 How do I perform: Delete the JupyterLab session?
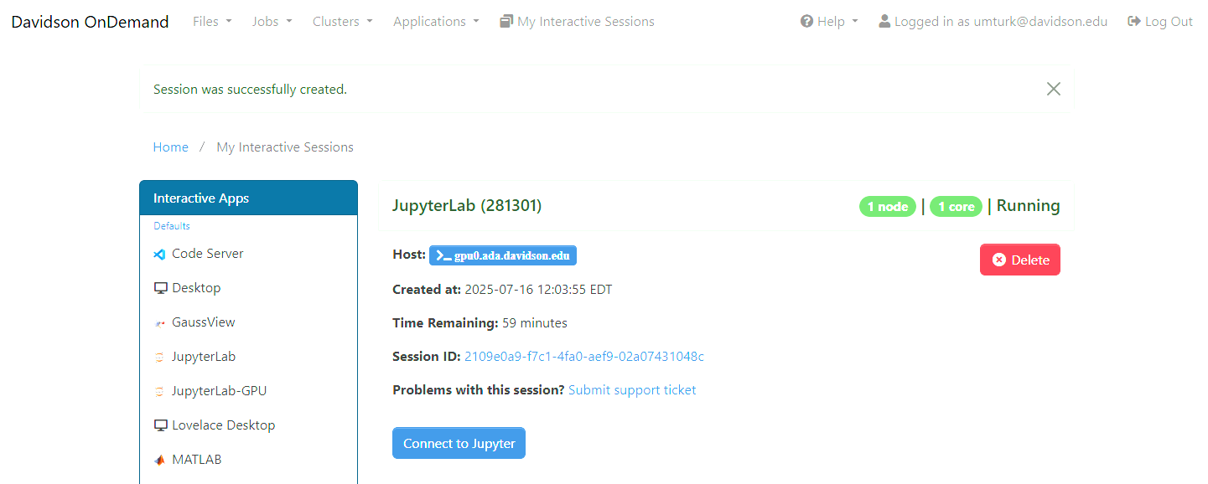click(x=1020, y=260)
